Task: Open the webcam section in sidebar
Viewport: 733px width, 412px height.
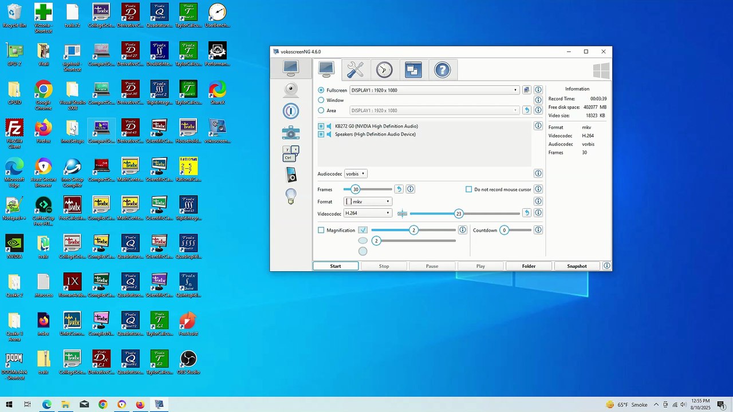Action: point(291,90)
